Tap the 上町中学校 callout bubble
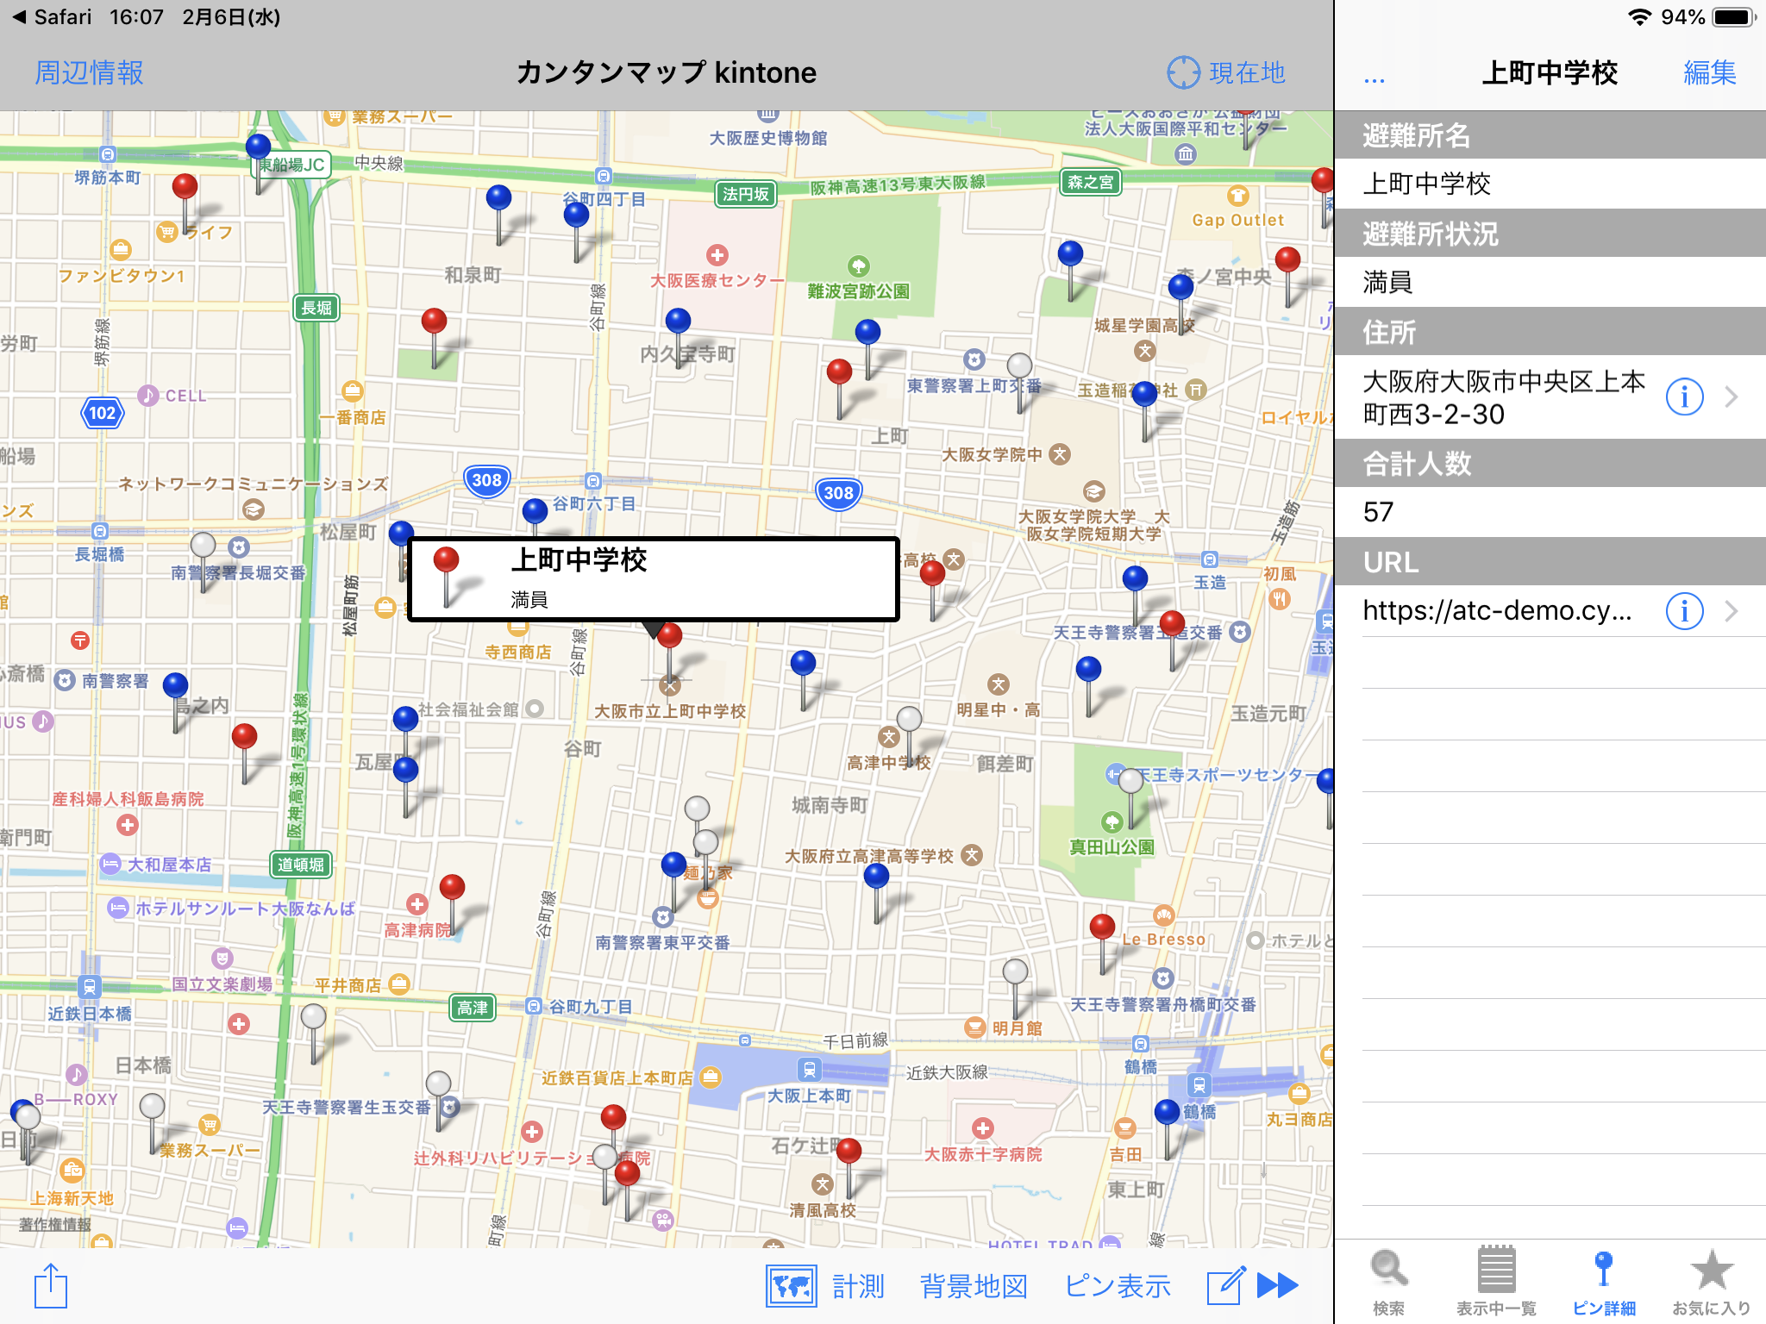 click(x=653, y=578)
